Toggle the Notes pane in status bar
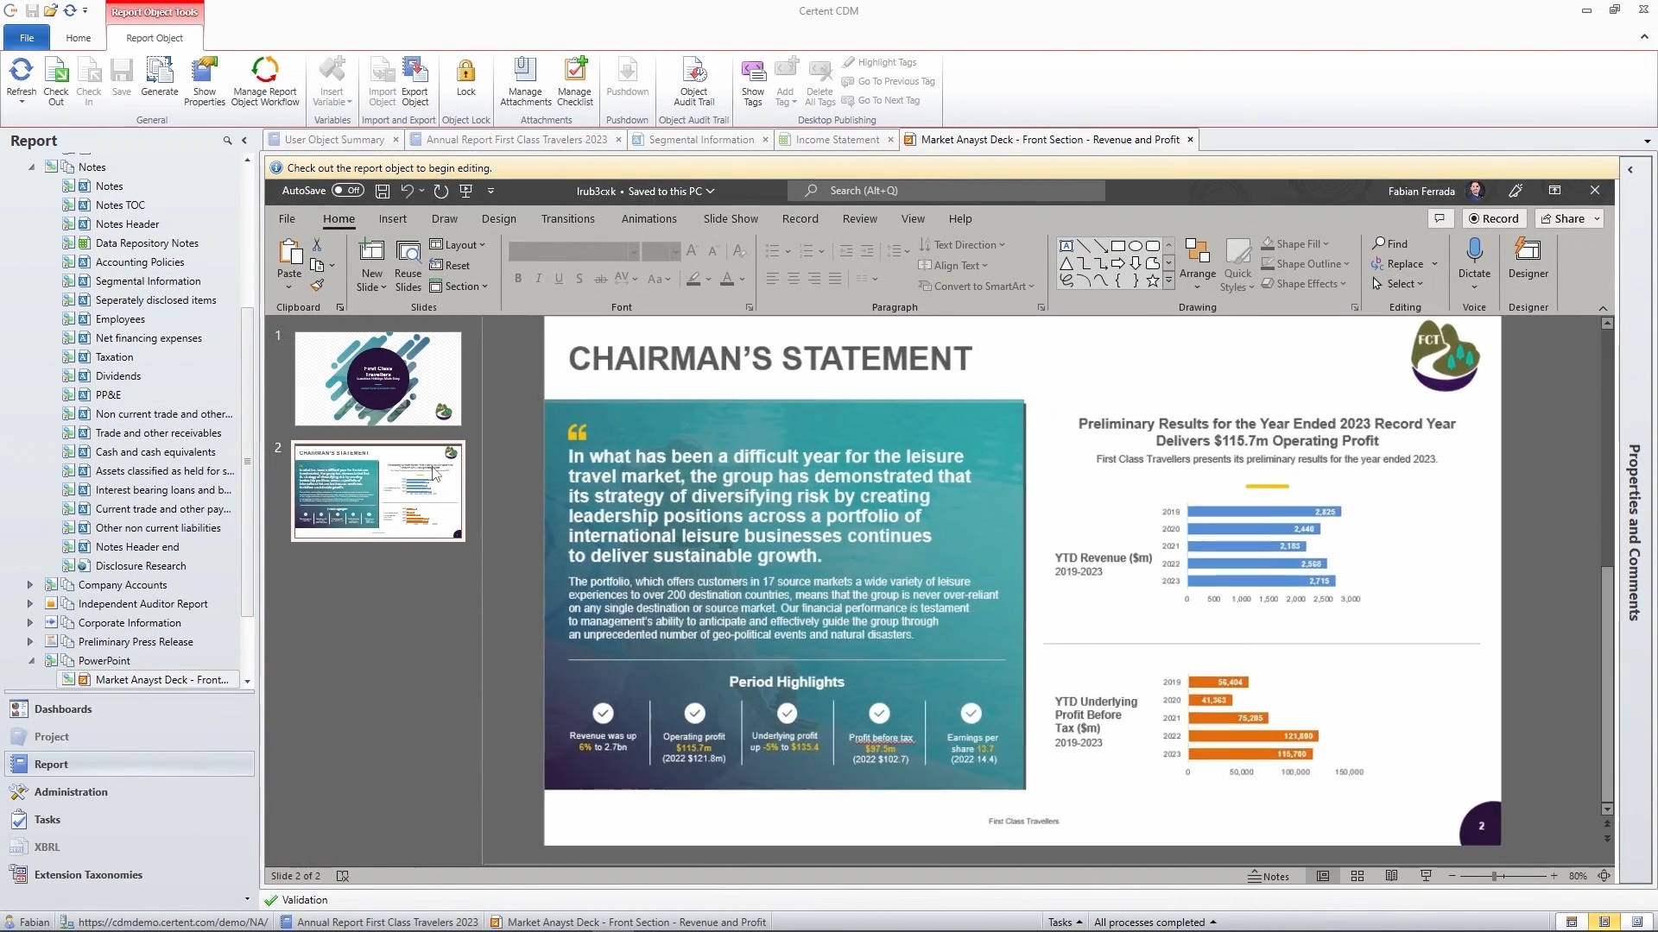The height and width of the screenshot is (932, 1658). pyautogui.click(x=1269, y=876)
